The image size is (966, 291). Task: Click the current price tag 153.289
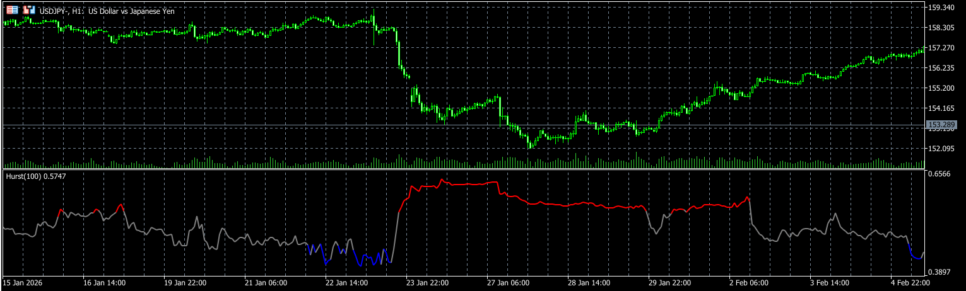(x=940, y=125)
